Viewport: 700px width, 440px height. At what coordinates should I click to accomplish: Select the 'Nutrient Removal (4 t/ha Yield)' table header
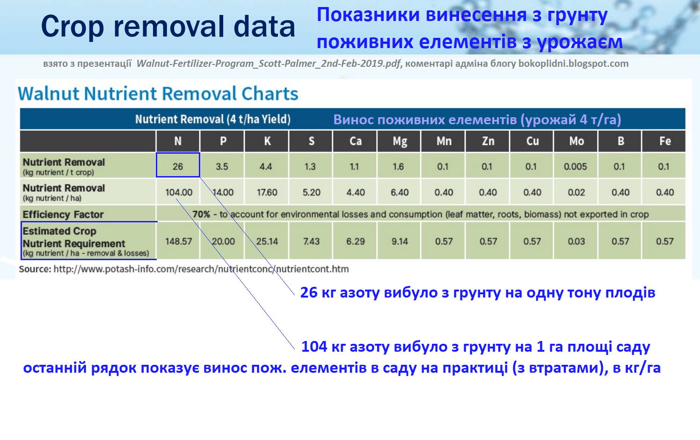(x=213, y=120)
